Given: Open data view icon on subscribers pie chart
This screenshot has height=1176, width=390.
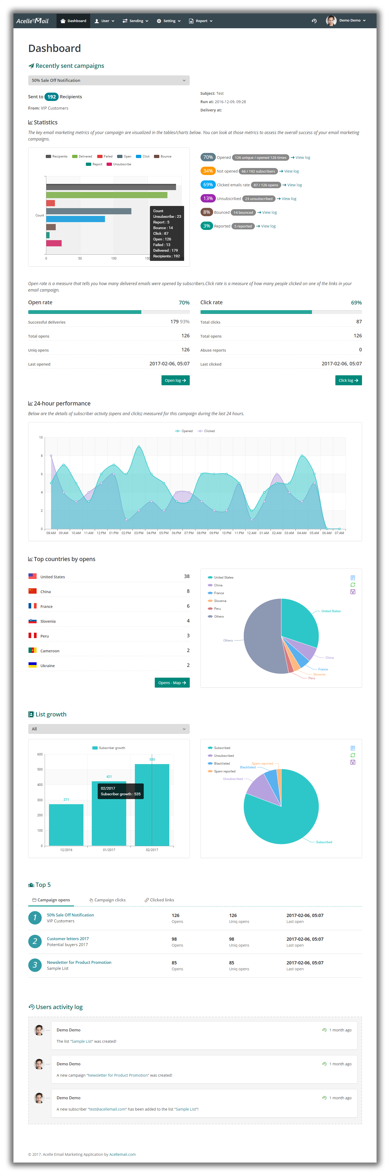Looking at the screenshot, I should tap(353, 748).
